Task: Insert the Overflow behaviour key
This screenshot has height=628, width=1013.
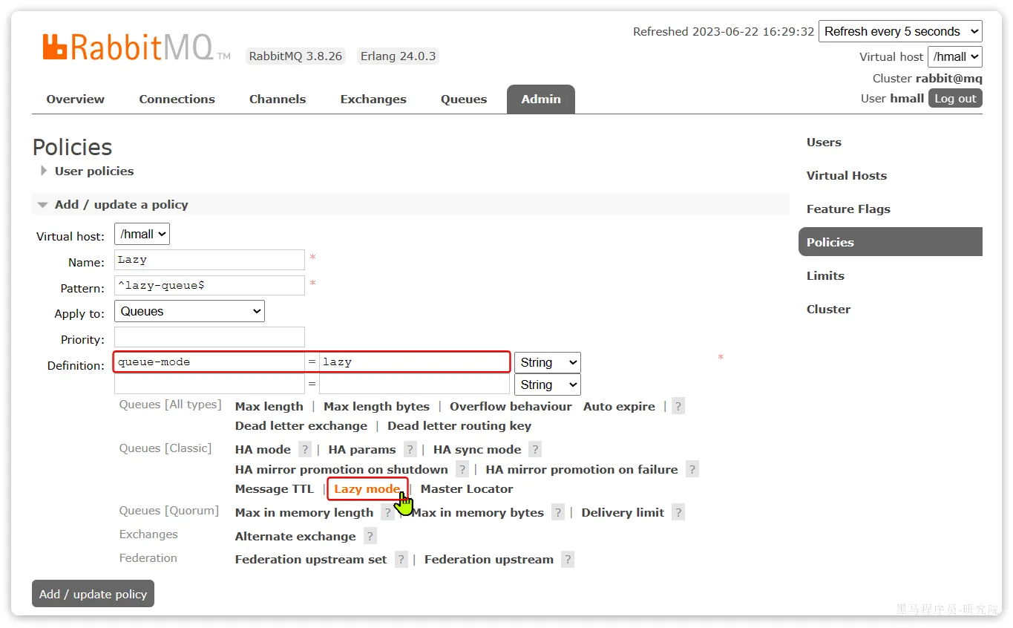Action: pyautogui.click(x=511, y=406)
